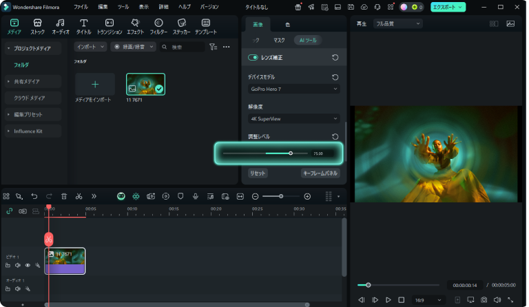Mute the オーディオ 1 track speaker icon

(17, 289)
